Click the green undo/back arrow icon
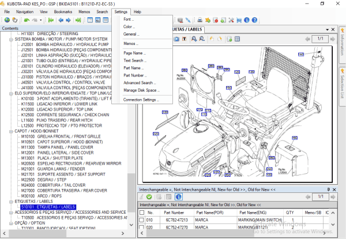Image resolution: width=346 pixels, height=239 pixels. [x=27, y=20]
